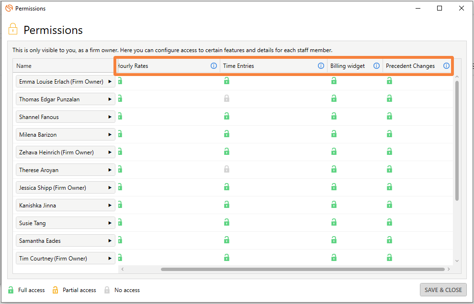
Task: Click the padlock icon beside the Permissions title
Action: [x=13, y=29]
